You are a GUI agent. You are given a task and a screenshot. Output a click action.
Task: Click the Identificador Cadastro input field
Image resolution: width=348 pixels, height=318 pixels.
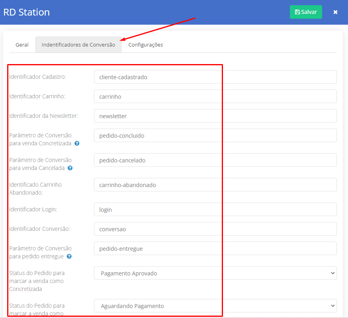point(215,77)
